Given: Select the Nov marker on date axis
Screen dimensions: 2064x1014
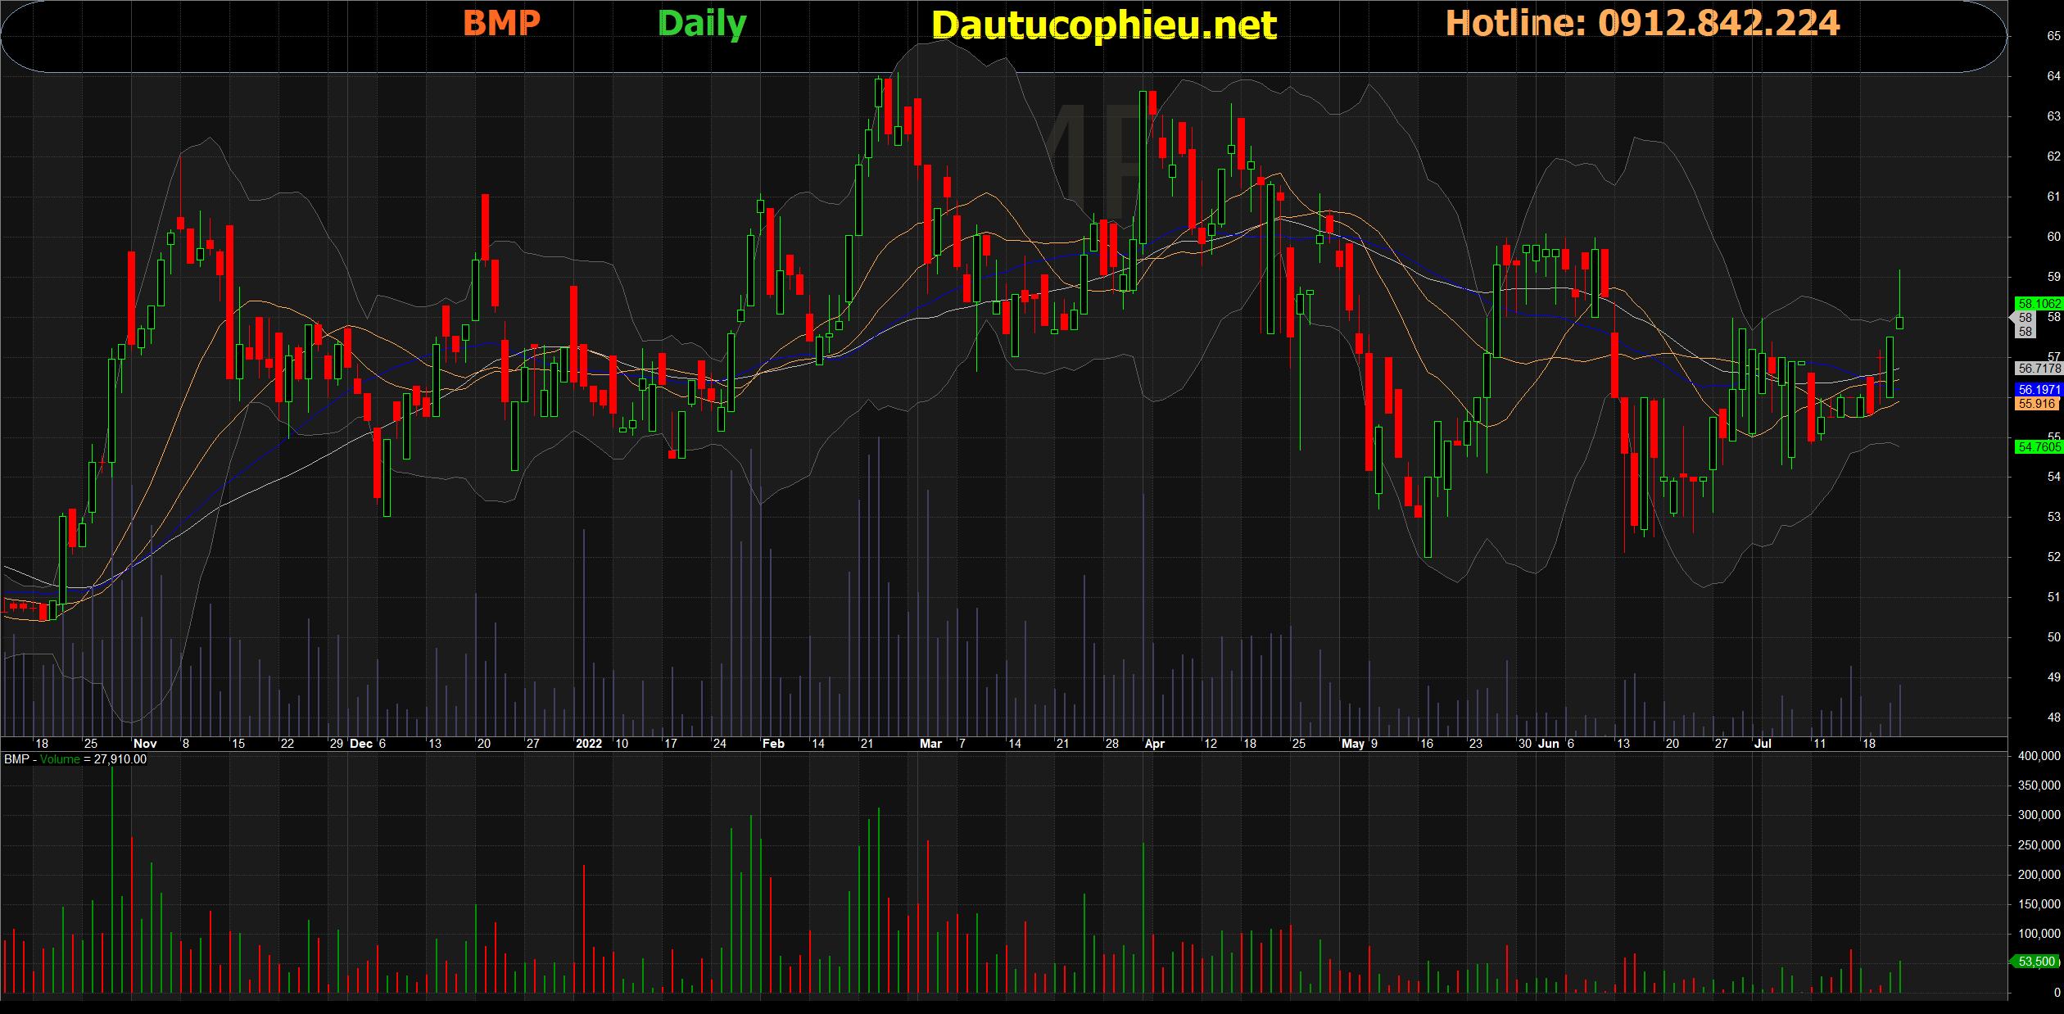Looking at the screenshot, I should (x=144, y=744).
